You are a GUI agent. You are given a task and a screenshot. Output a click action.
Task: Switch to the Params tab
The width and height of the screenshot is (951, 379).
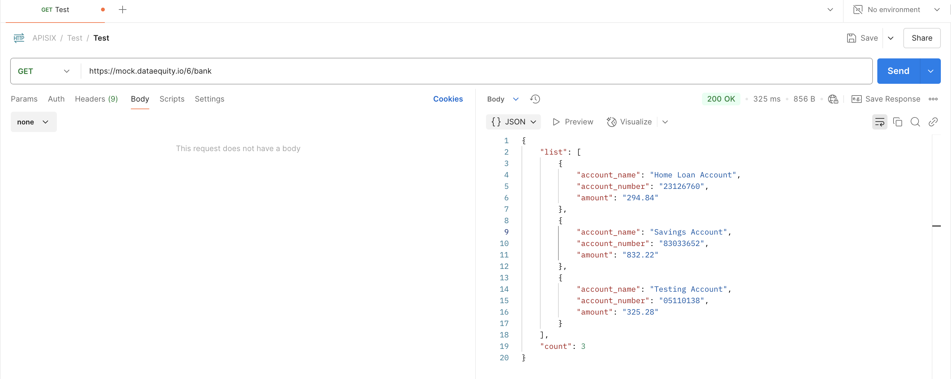pyautogui.click(x=24, y=99)
